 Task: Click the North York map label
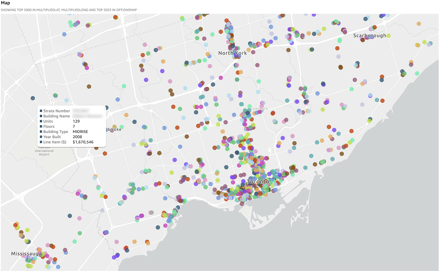(x=232, y=53)
